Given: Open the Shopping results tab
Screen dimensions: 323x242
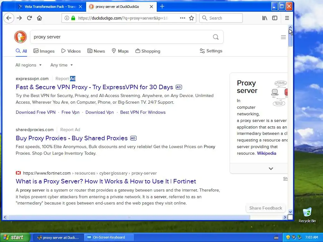Looking at the screenshot, I should [x=148, y=51].
